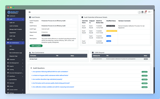Open the user profile avatar menu
This screenshot has width=160, height=99.
pos(149,12)
